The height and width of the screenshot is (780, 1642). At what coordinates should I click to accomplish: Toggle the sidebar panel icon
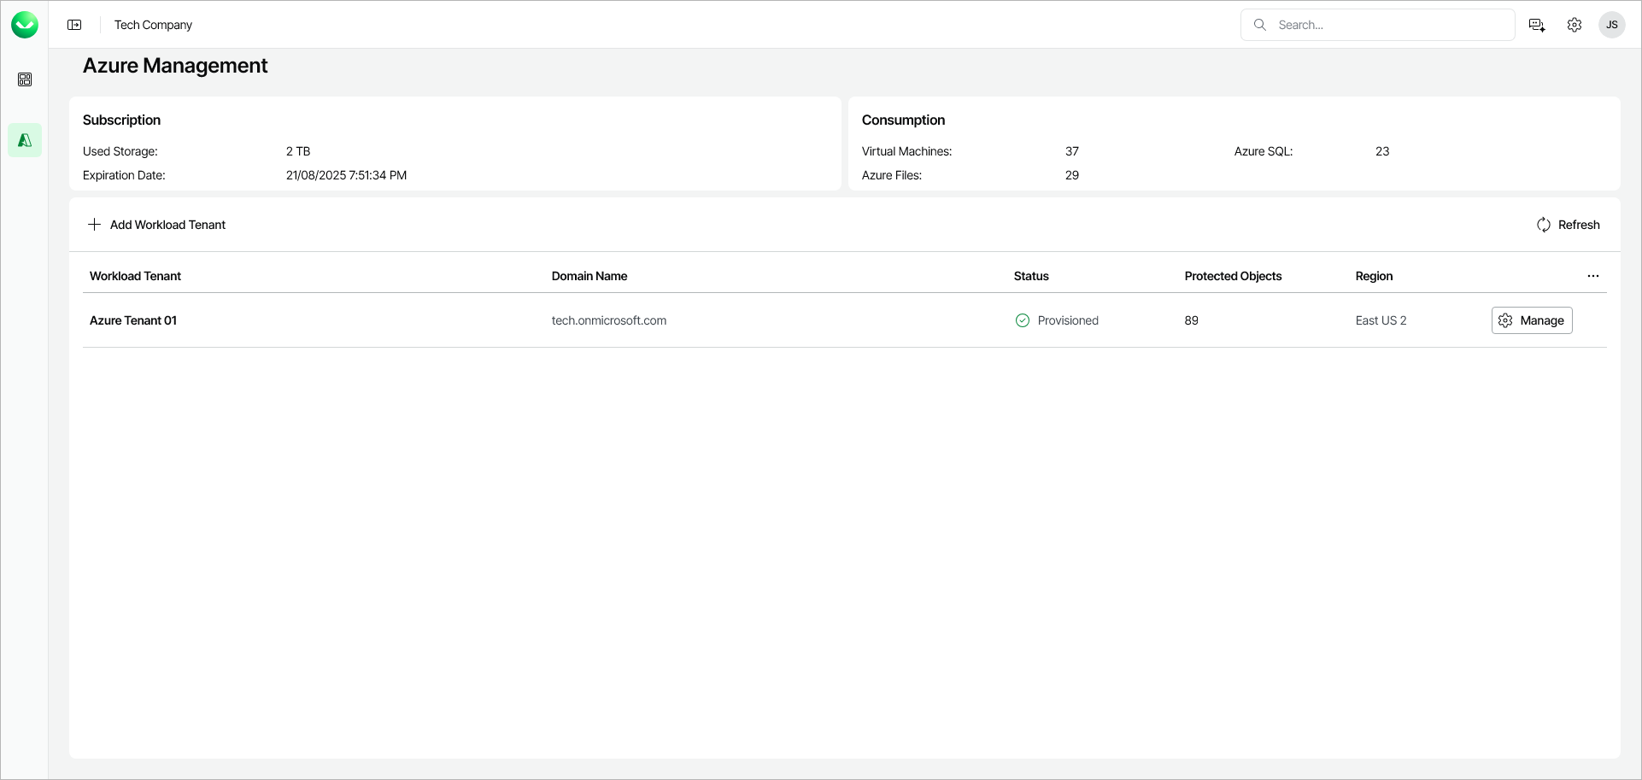pyautogui.click(x=74, y=25)
